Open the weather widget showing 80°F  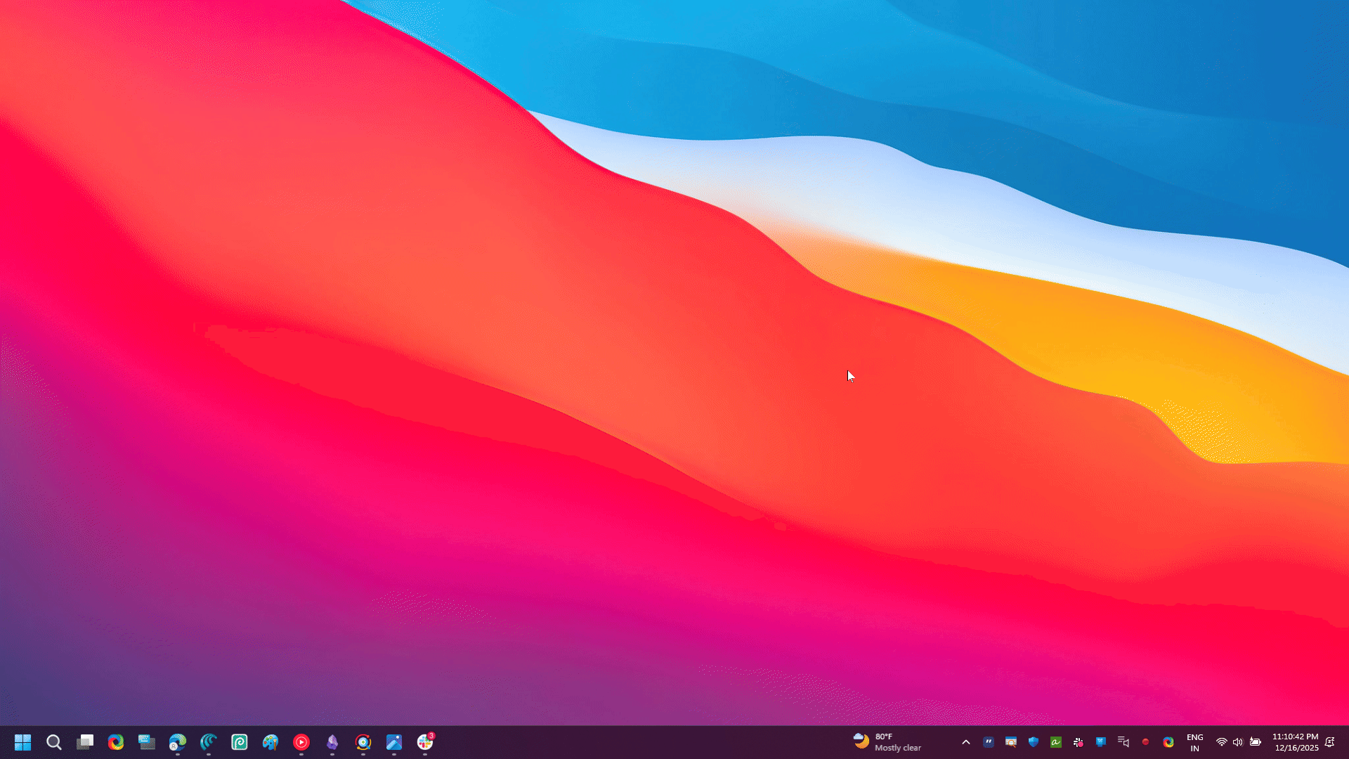887,742
